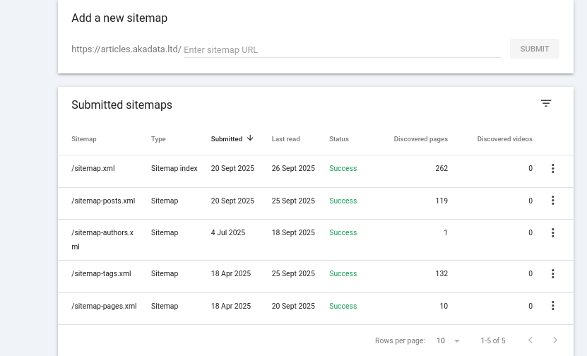The image size is (587, 356).
Task: Sort table by Last read column
Action: (285, 139)
